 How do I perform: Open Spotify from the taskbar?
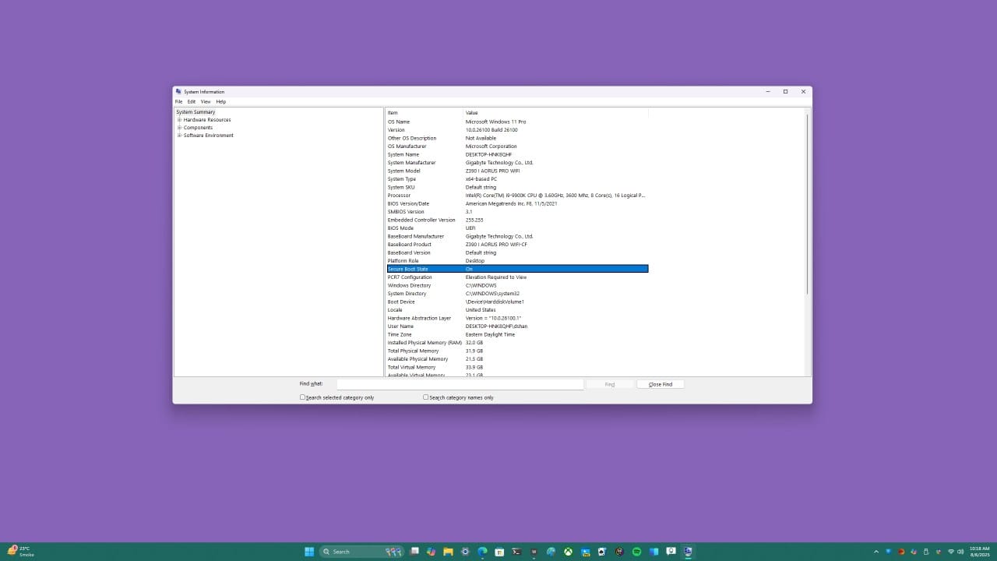click(635, 551)
